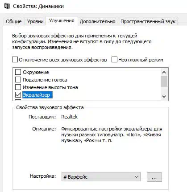The width and height of the screenshot is (187, 192).
Task: Tick the Окружение effect checkbox
Action: [18, 72]
